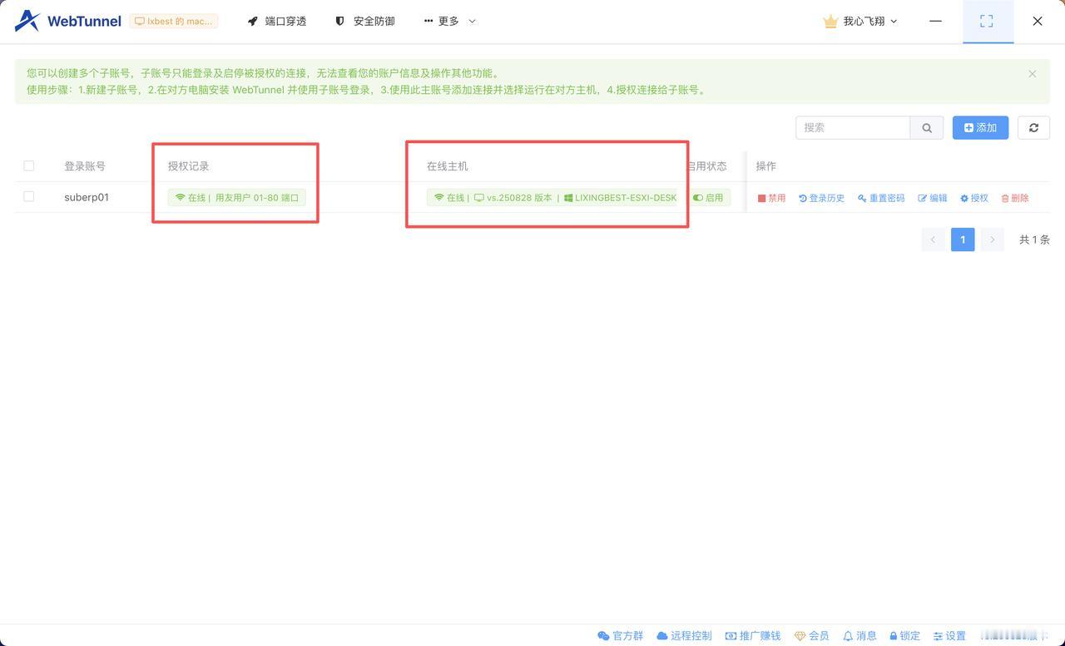Open 官方群 in the bottom bar
1065x646 pixels.
(621, 636)
